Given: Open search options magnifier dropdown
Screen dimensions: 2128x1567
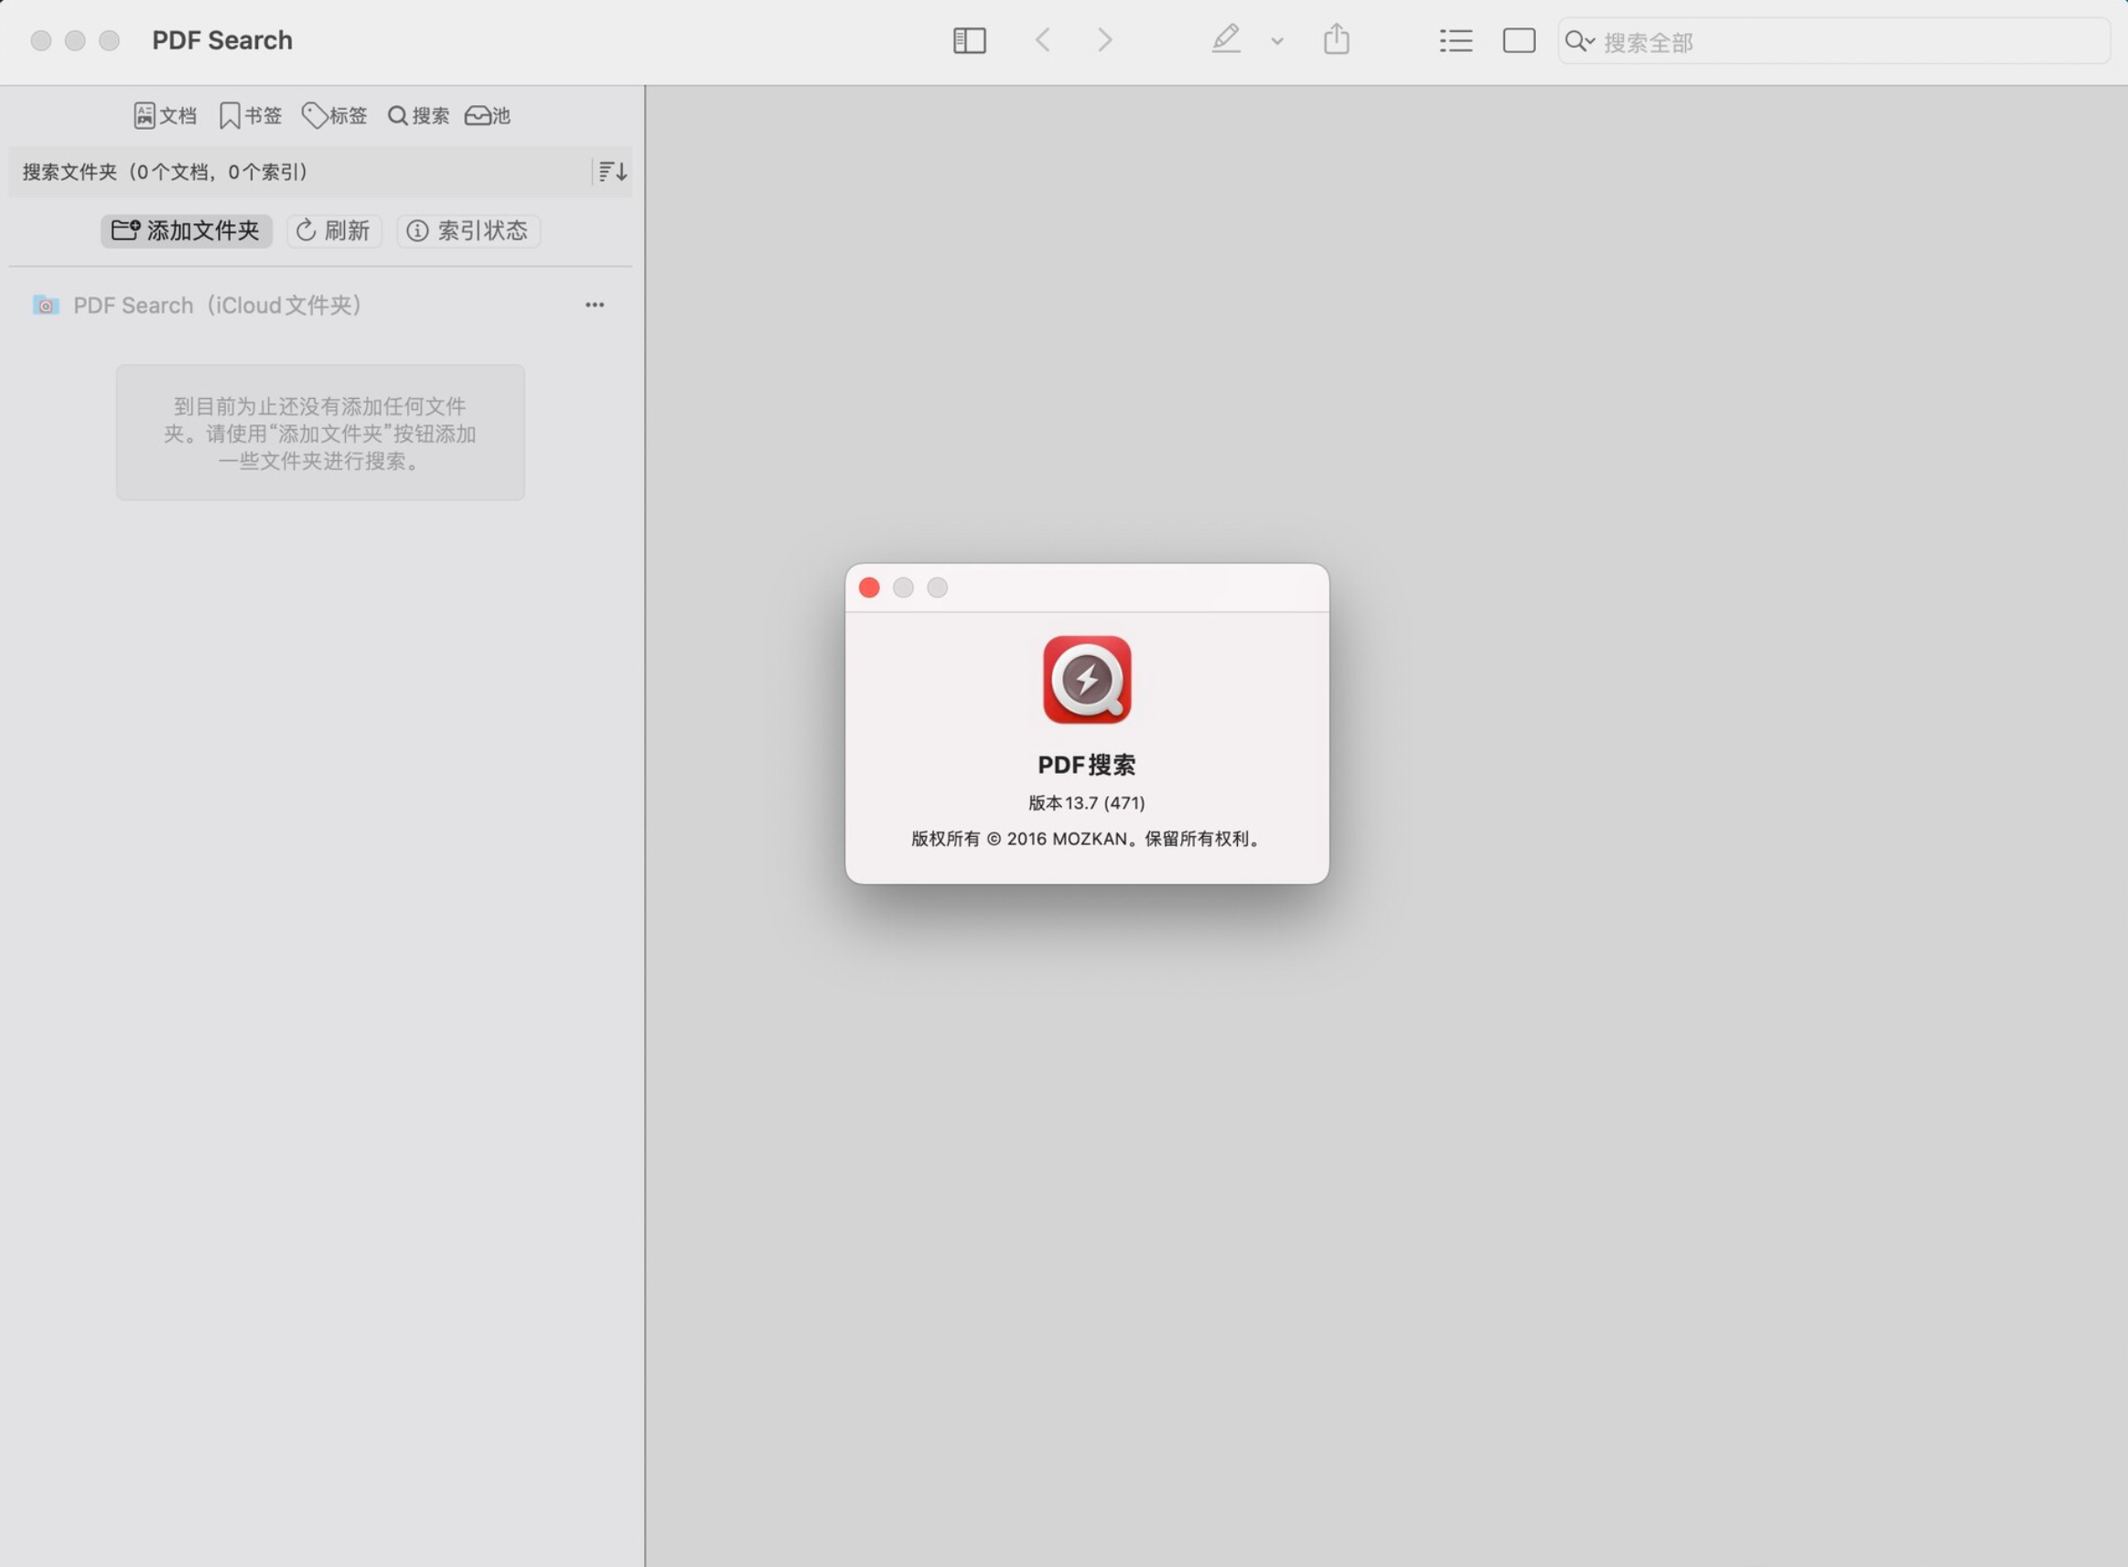Looking at the screenshot, I should pos(1580,41).
